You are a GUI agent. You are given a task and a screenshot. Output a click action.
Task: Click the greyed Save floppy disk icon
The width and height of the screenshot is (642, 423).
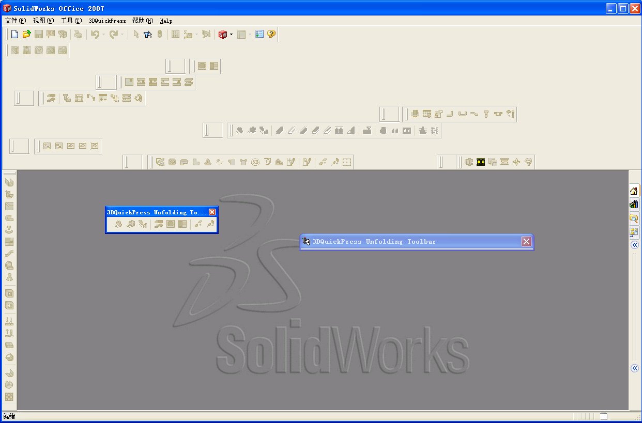pyautogui.click(x=39, y=35)
